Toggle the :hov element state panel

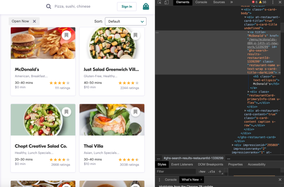[202, 171]
